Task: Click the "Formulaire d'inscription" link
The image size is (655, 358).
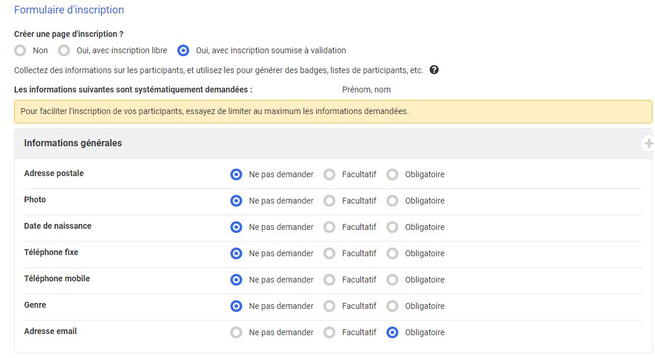Action: (x=69, y=10)
